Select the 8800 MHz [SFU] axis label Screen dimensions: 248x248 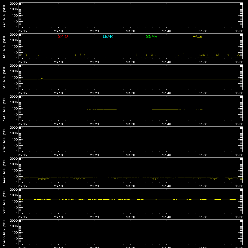coord(4,201)
